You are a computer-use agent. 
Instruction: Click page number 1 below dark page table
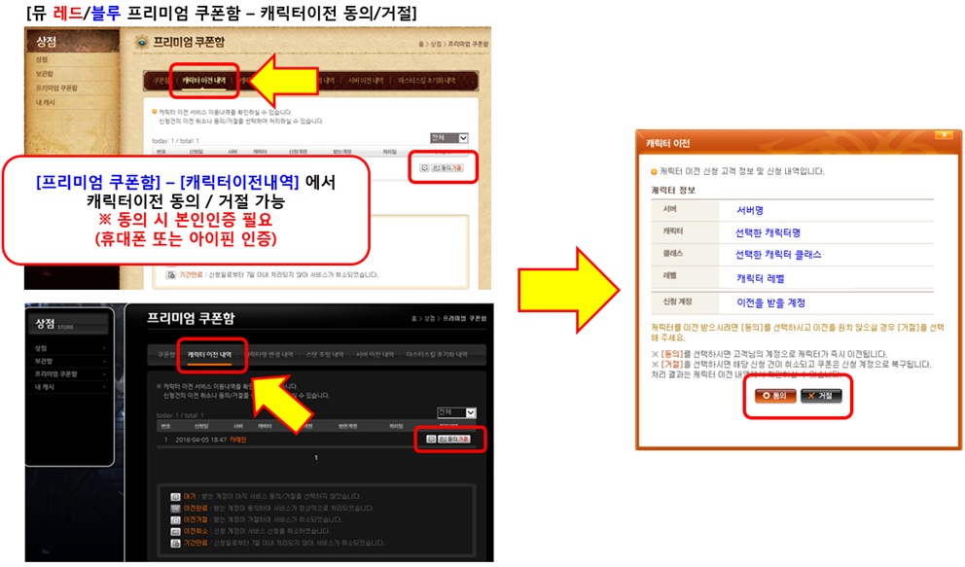(x=316, y=457)
